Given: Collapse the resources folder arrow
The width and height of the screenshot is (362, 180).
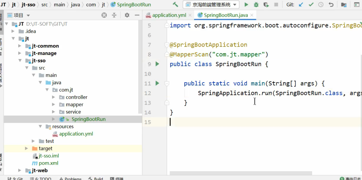Looking at the screenshot, I should click(x=40, y=126).
